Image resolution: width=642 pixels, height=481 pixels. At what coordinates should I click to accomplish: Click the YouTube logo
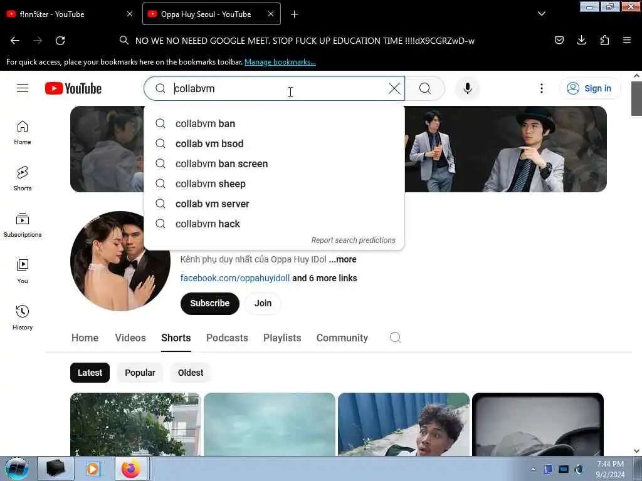73,88
